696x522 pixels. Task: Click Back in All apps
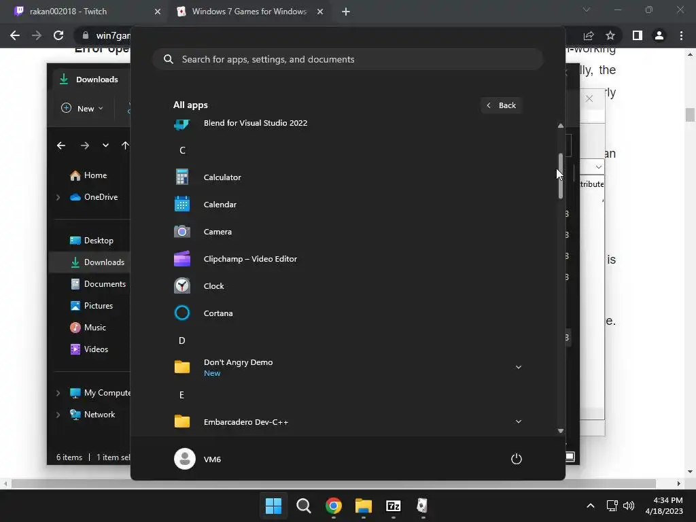[501, 105]
